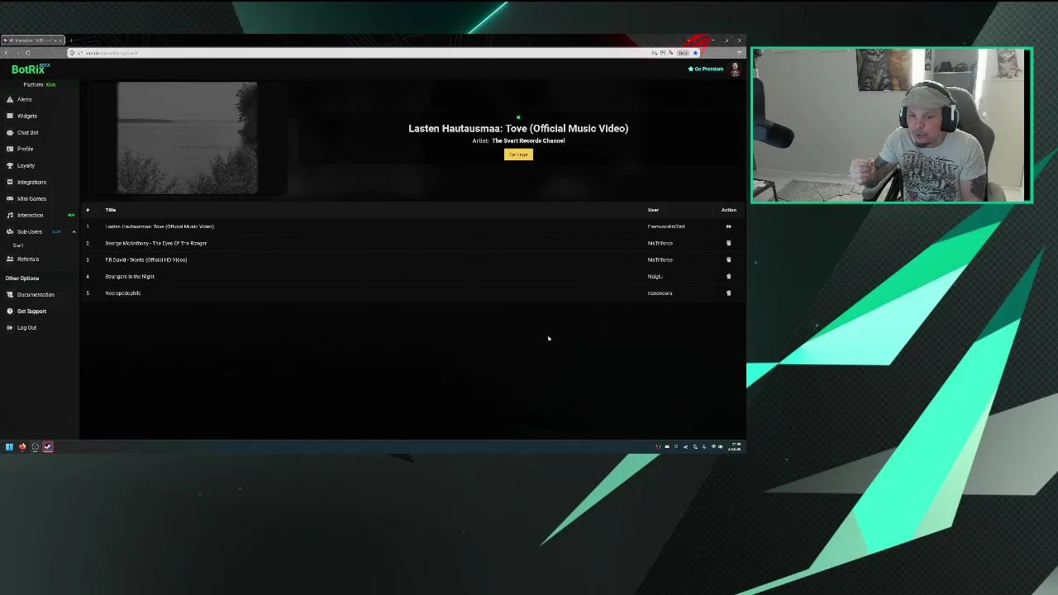Viewport: 1058px width, 595px height.
Task: Open the Referrals page
Action: [x=27, y=259]
